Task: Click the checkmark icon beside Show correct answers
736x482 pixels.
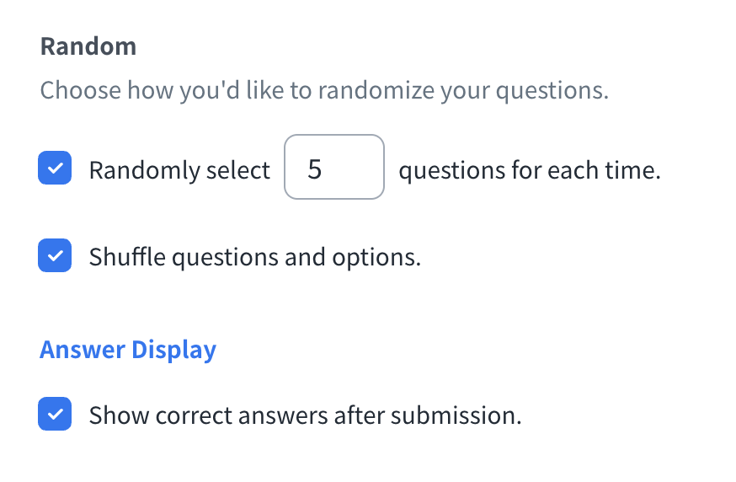Action: (x=55, y=415)
